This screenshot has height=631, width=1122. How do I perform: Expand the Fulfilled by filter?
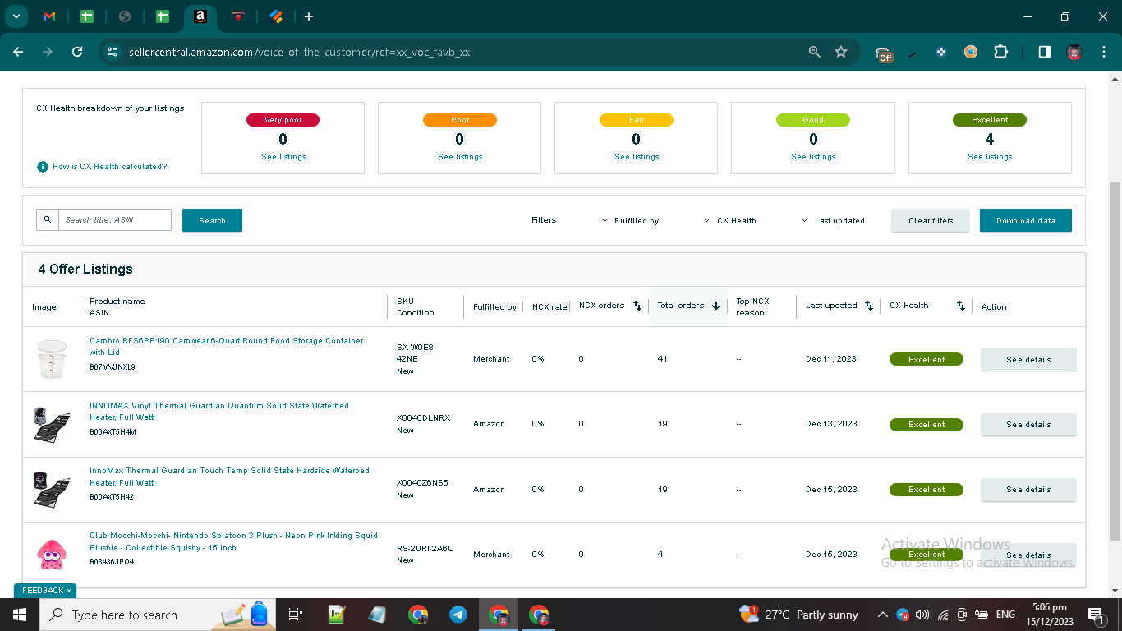tap(631, 220)
